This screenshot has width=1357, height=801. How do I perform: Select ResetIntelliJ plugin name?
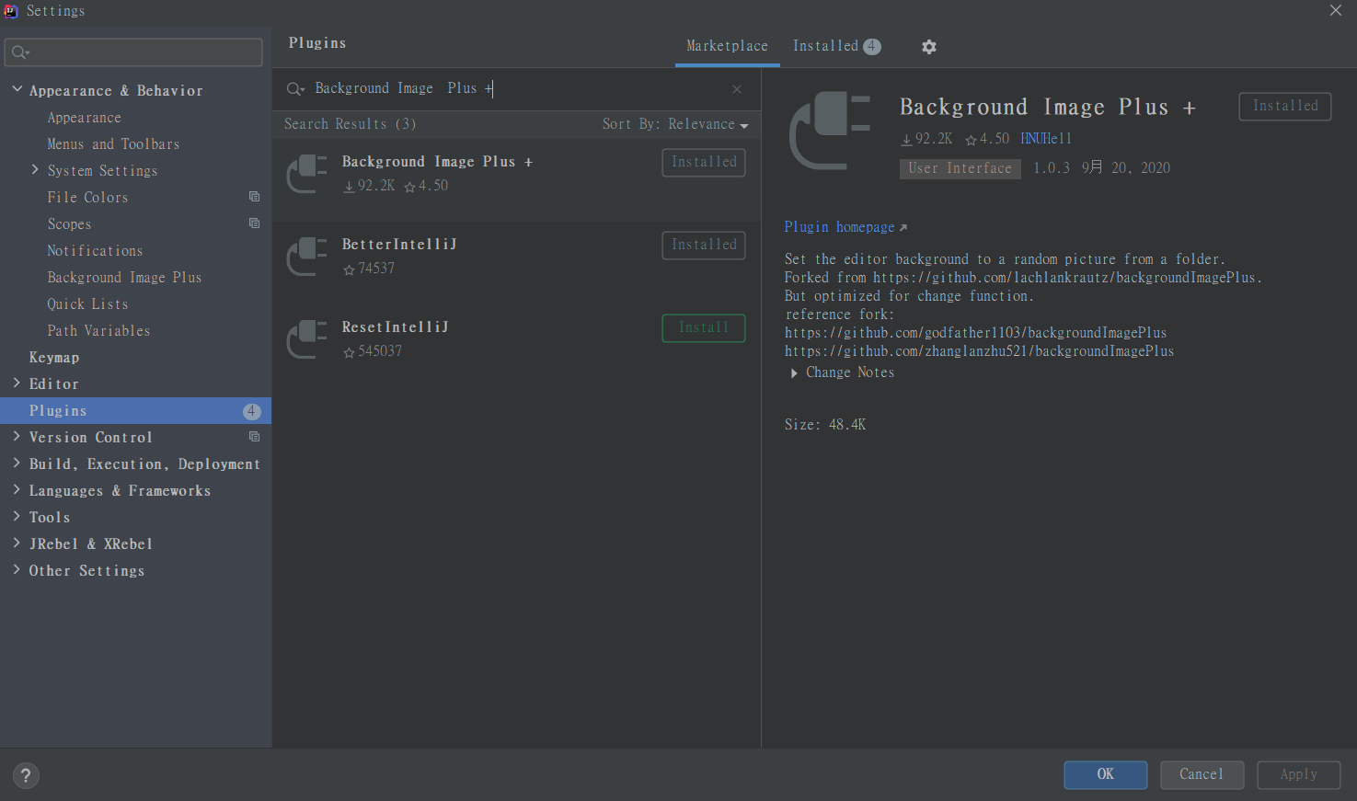396,327
